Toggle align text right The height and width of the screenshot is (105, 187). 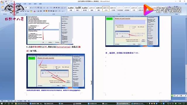pyautogui.click(x=49, y=11)
